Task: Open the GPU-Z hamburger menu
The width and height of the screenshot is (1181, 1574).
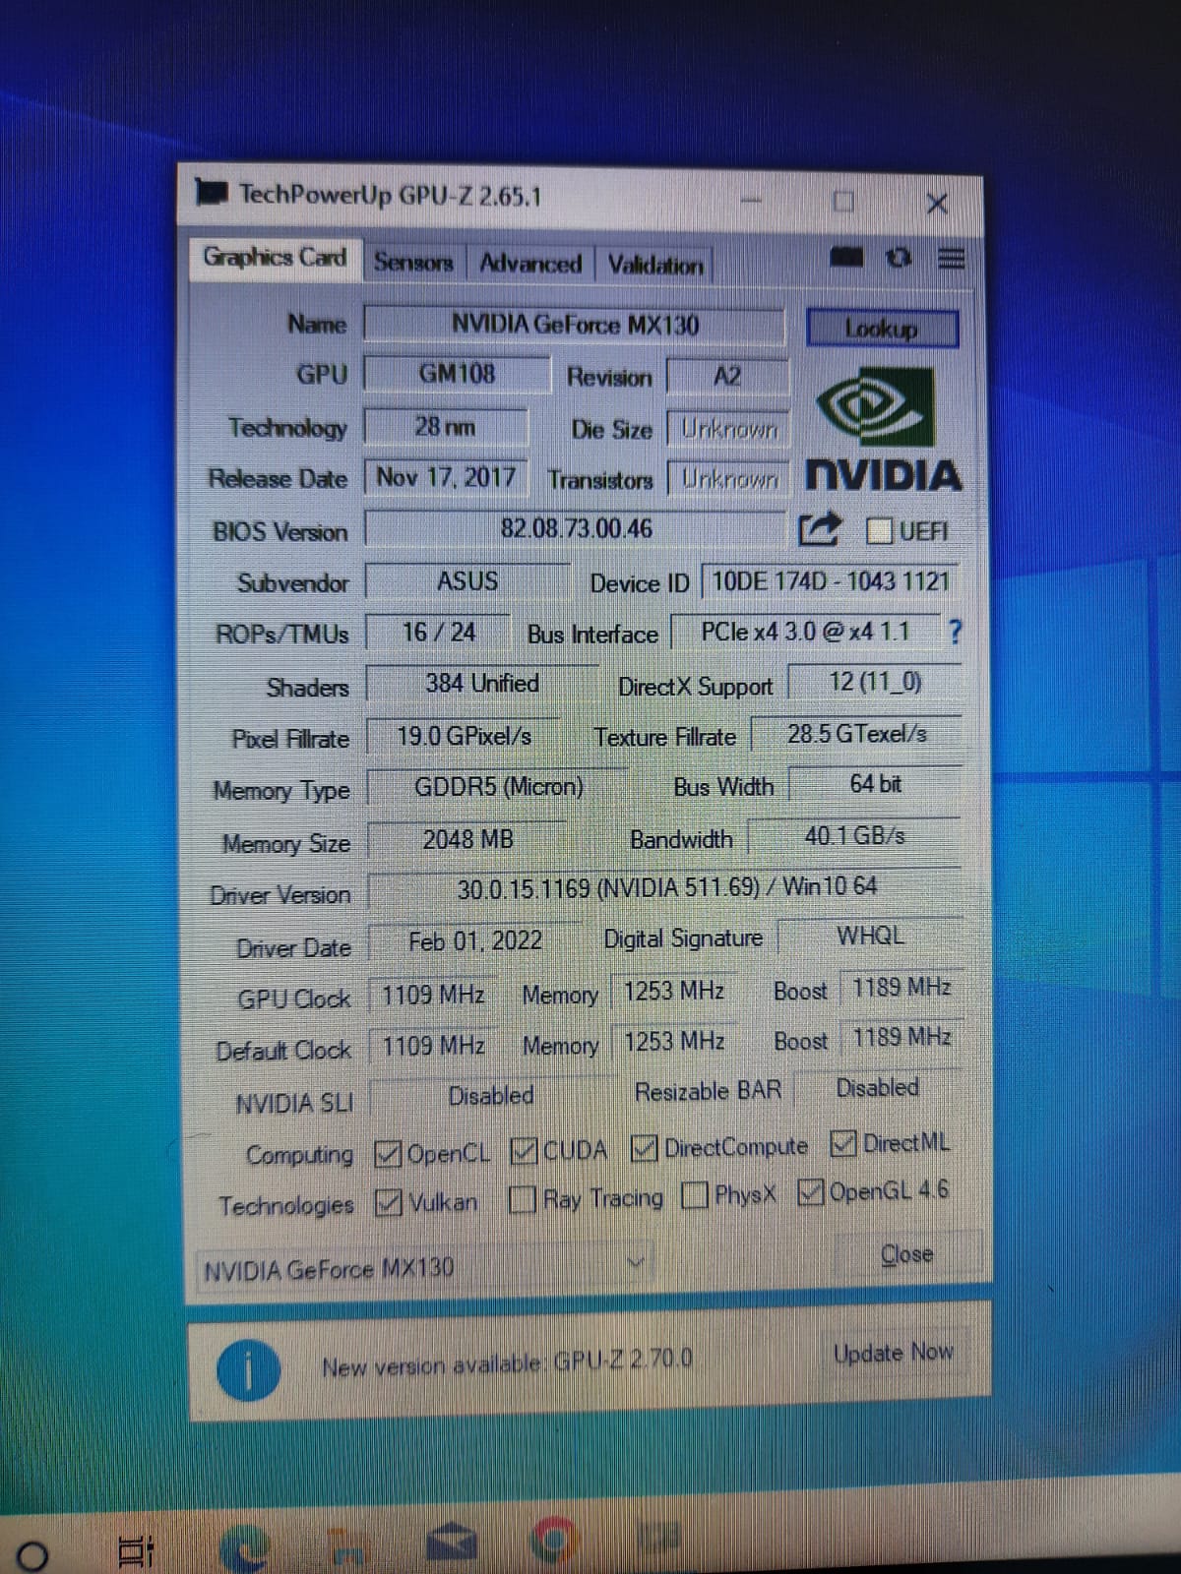Action: pos(951,259)
